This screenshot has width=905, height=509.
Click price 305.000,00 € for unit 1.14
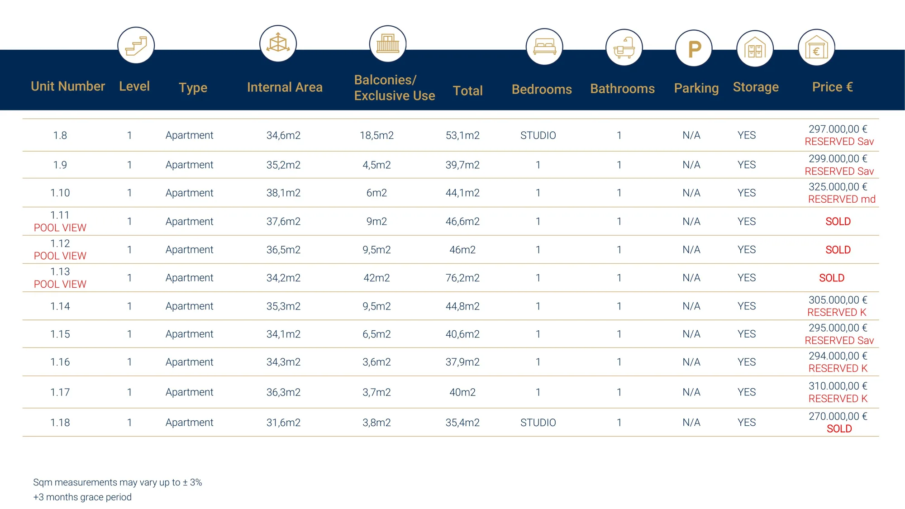click(838, 300)
